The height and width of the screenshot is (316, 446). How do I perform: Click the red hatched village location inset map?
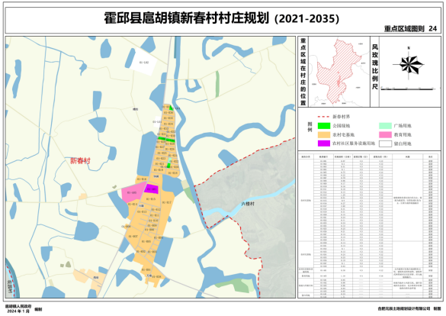click(x=338, y=72)
